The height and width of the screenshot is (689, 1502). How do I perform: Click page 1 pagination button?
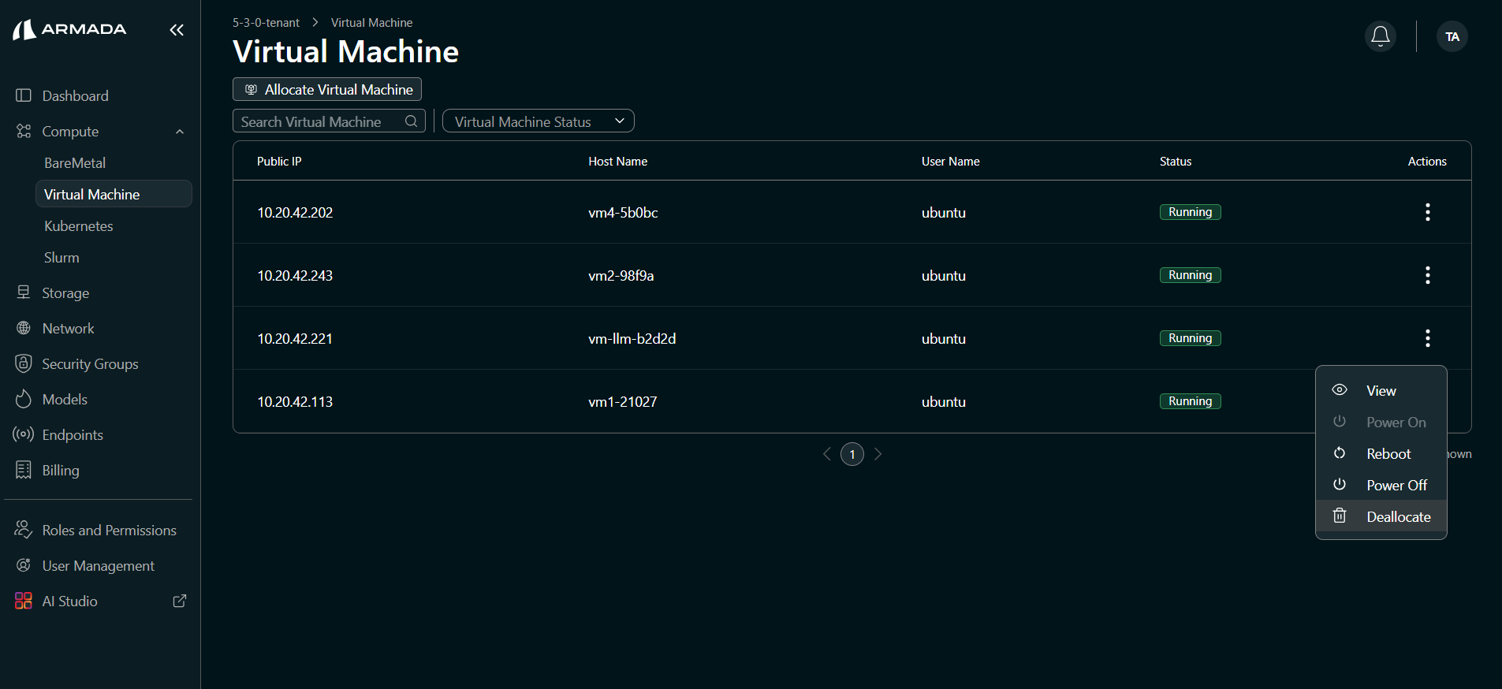pos(852,454)
